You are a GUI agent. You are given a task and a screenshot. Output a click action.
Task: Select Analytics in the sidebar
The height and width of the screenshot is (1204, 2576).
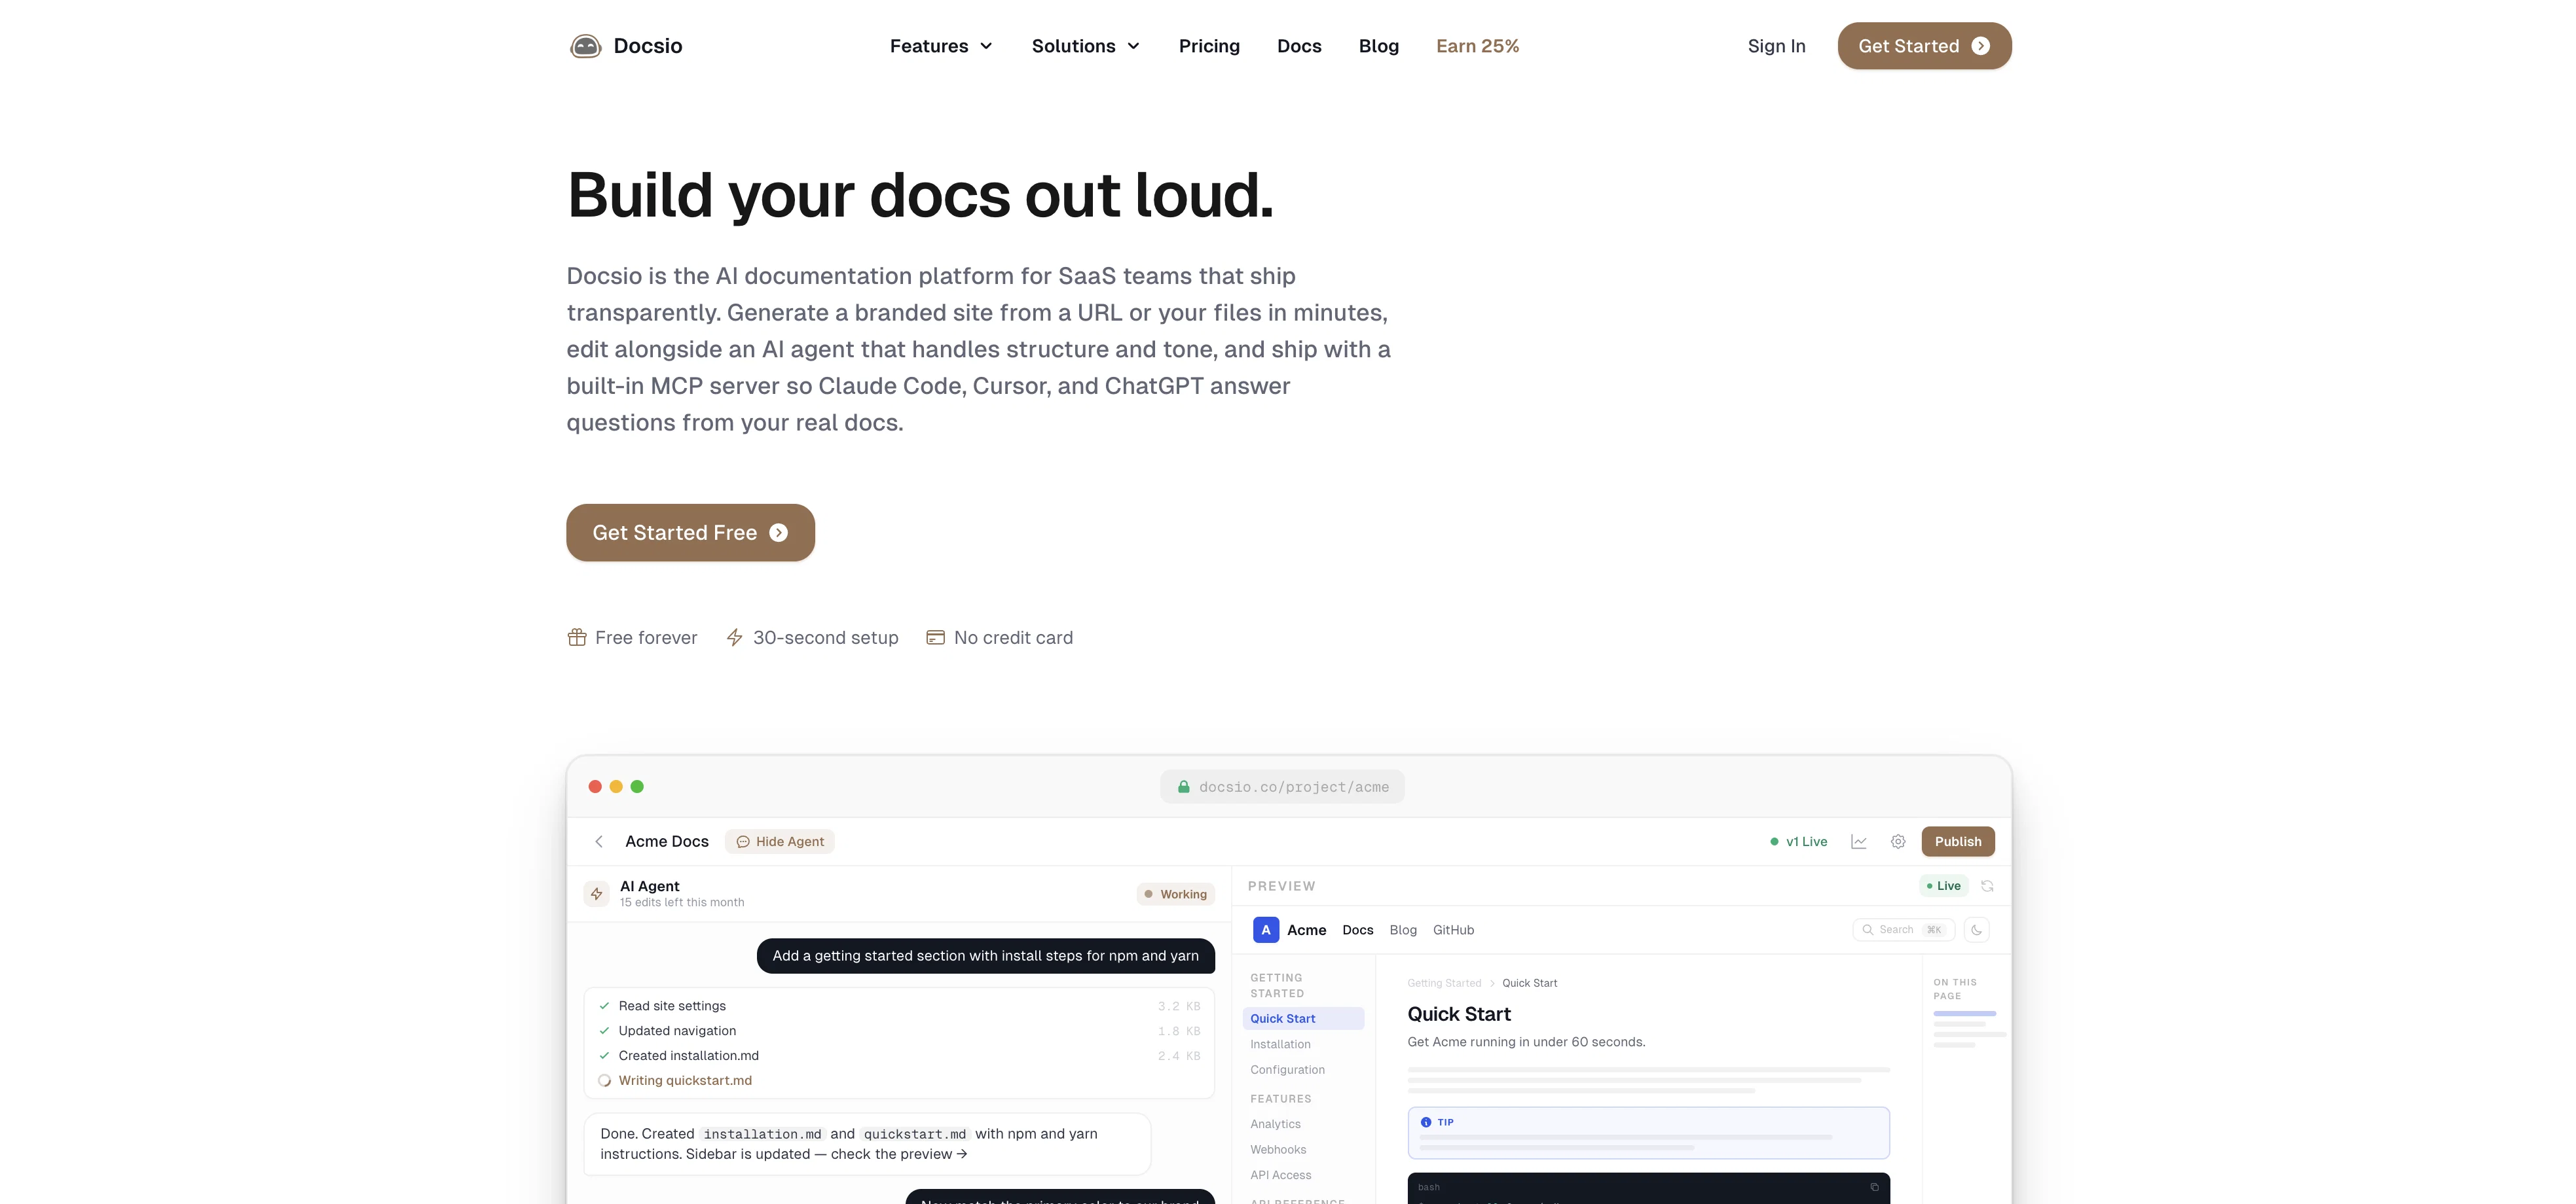point(1275,1125)
